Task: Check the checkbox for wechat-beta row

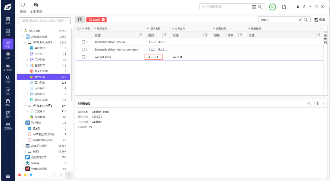Action: pyautogui.click(x=83, y=57)
